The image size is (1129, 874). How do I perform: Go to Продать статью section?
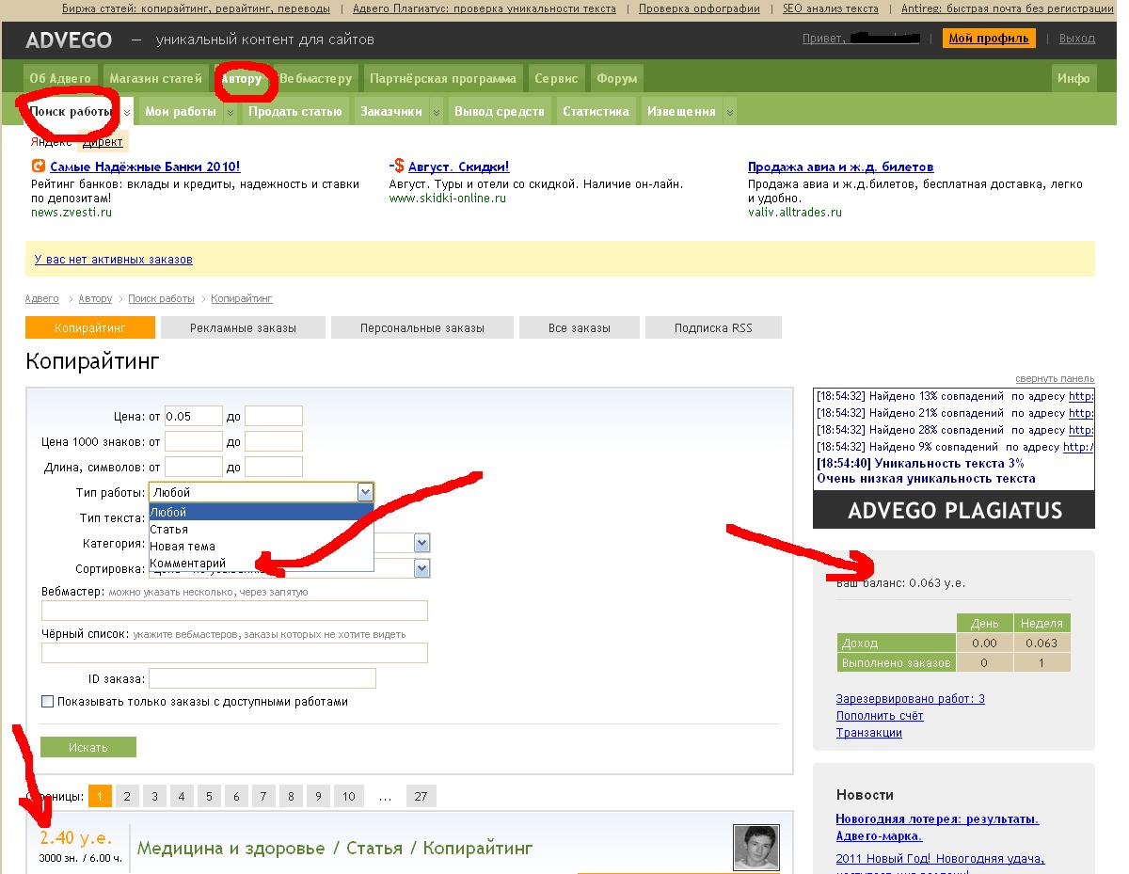[294, 111]
